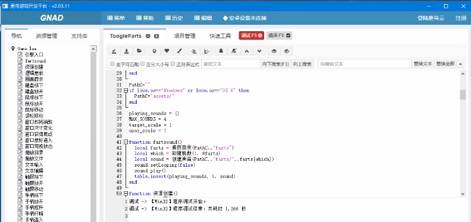Focus the 查找文本 search field
The width and height of the screenshot is (471, 222).
[x=230, y=64]
